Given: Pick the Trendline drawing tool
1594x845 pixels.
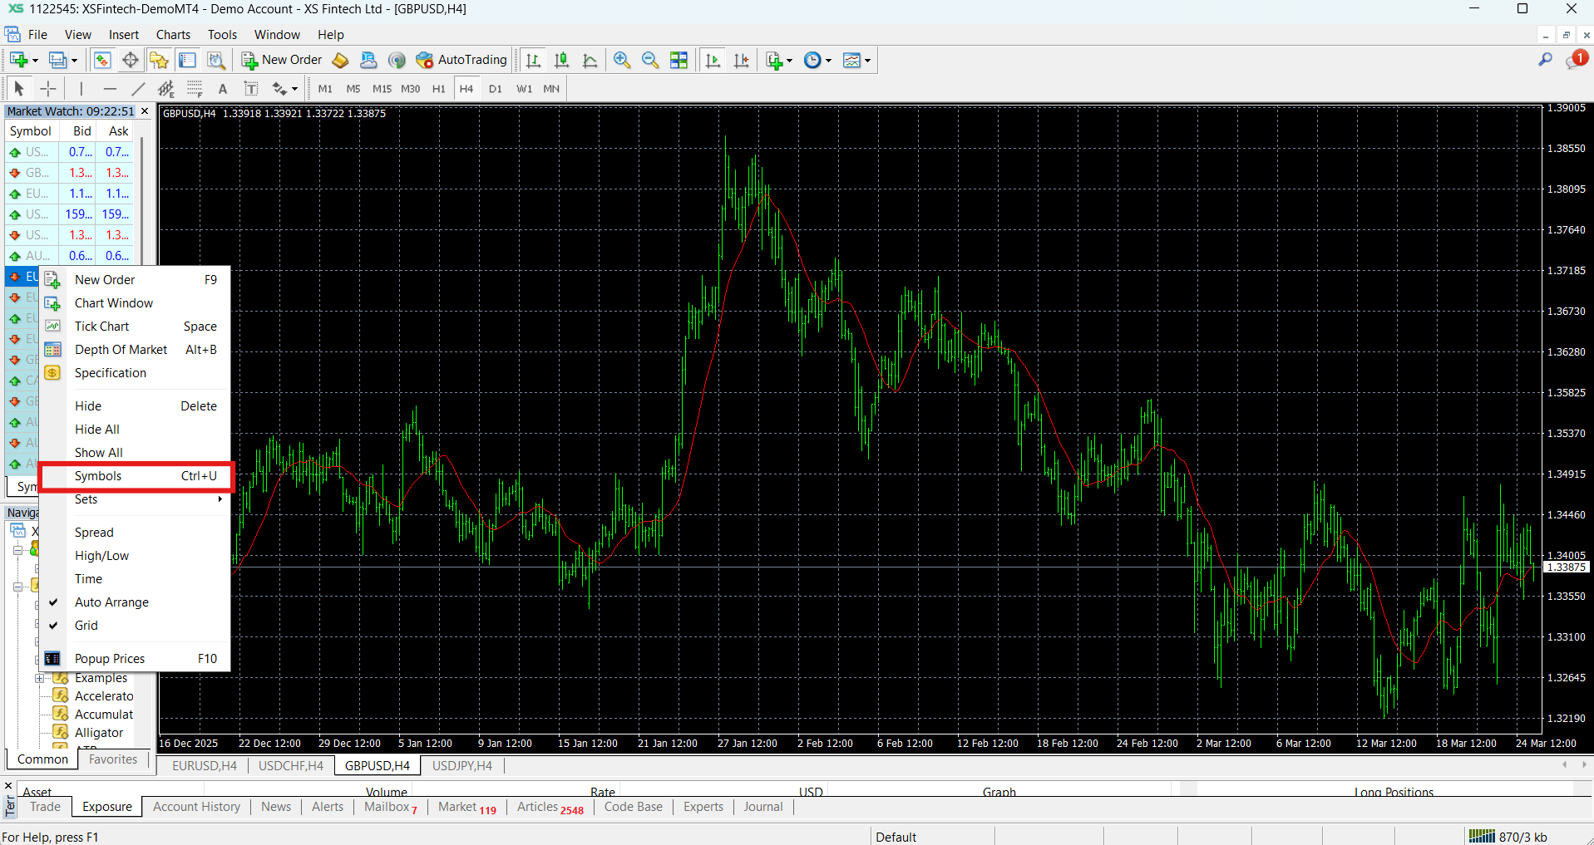Looking at the screenshot, I should pos(138,88).
